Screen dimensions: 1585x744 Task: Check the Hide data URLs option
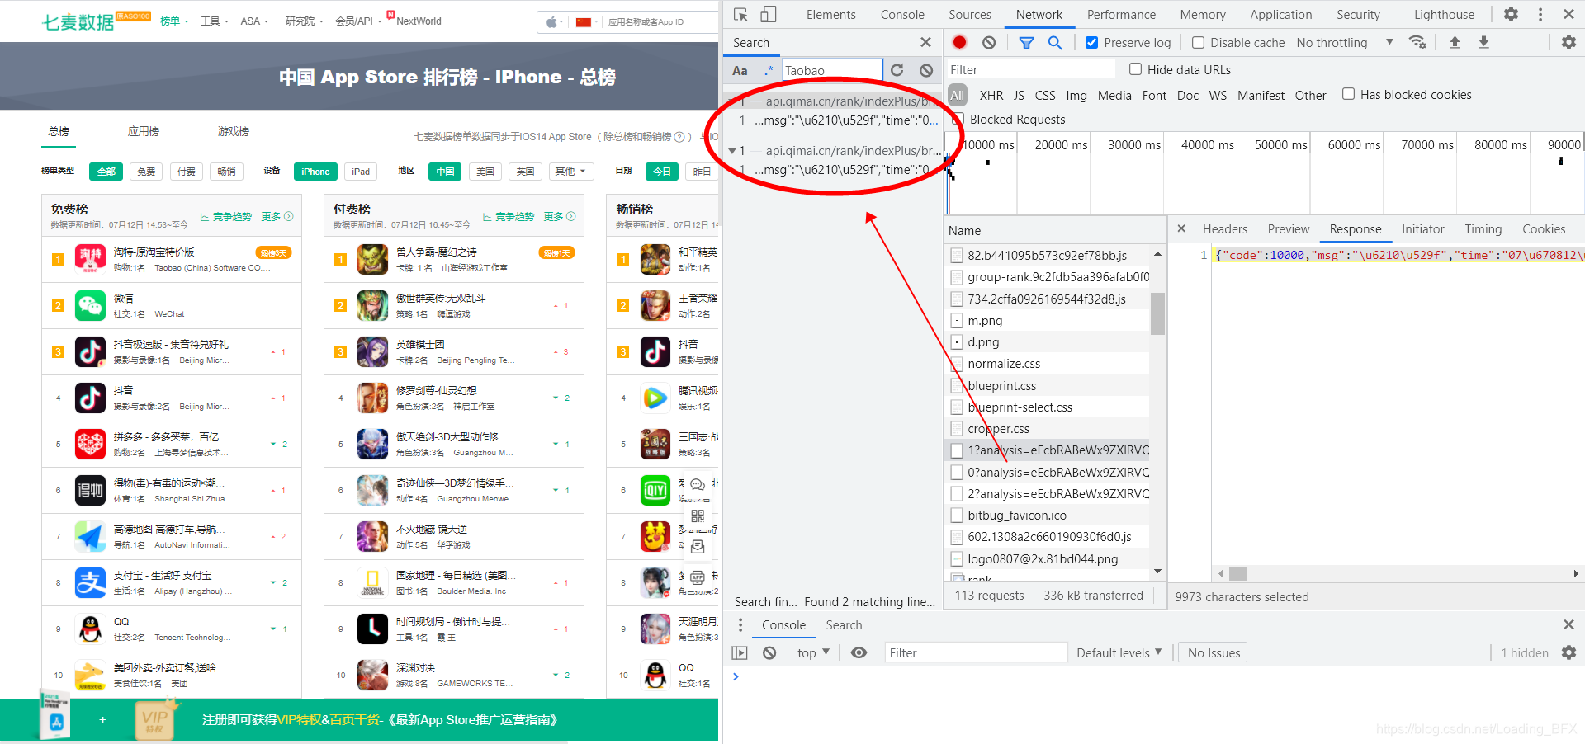(x=1135, y=69)
